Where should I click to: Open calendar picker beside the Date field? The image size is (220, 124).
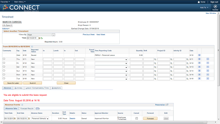[40, 38]
